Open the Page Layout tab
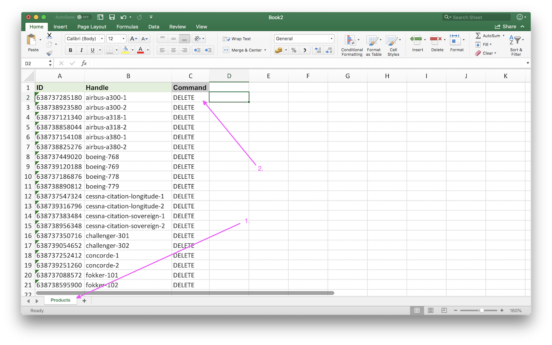This screenshot has width=552, height=345. coord(92,26)
